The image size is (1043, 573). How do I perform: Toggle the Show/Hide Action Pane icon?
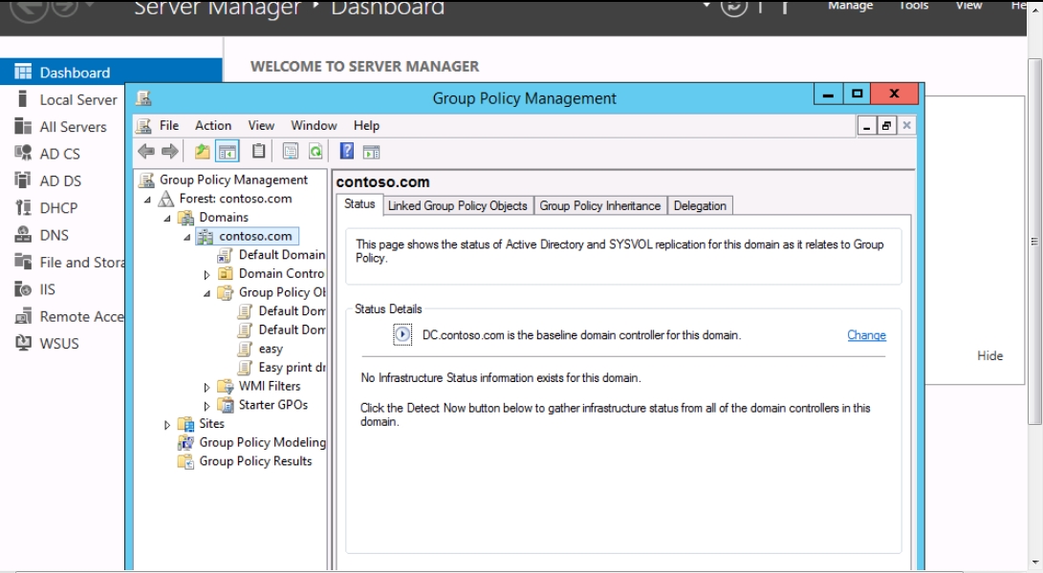[x=371, y=152]
